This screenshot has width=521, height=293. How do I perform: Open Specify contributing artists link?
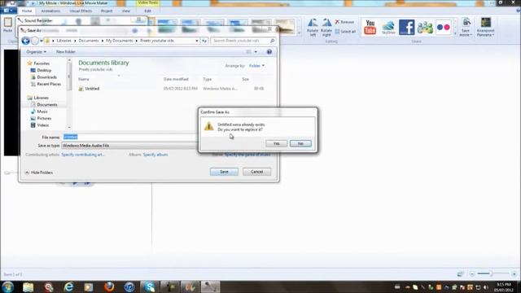83,155
